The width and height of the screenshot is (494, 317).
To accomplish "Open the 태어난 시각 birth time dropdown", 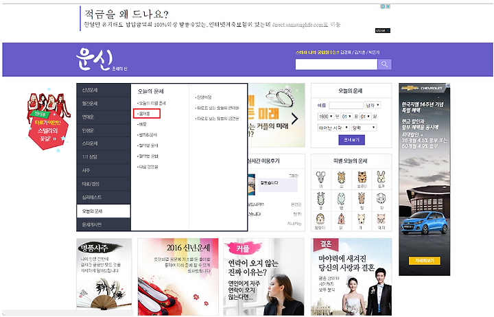I will (x=333, y=128).
